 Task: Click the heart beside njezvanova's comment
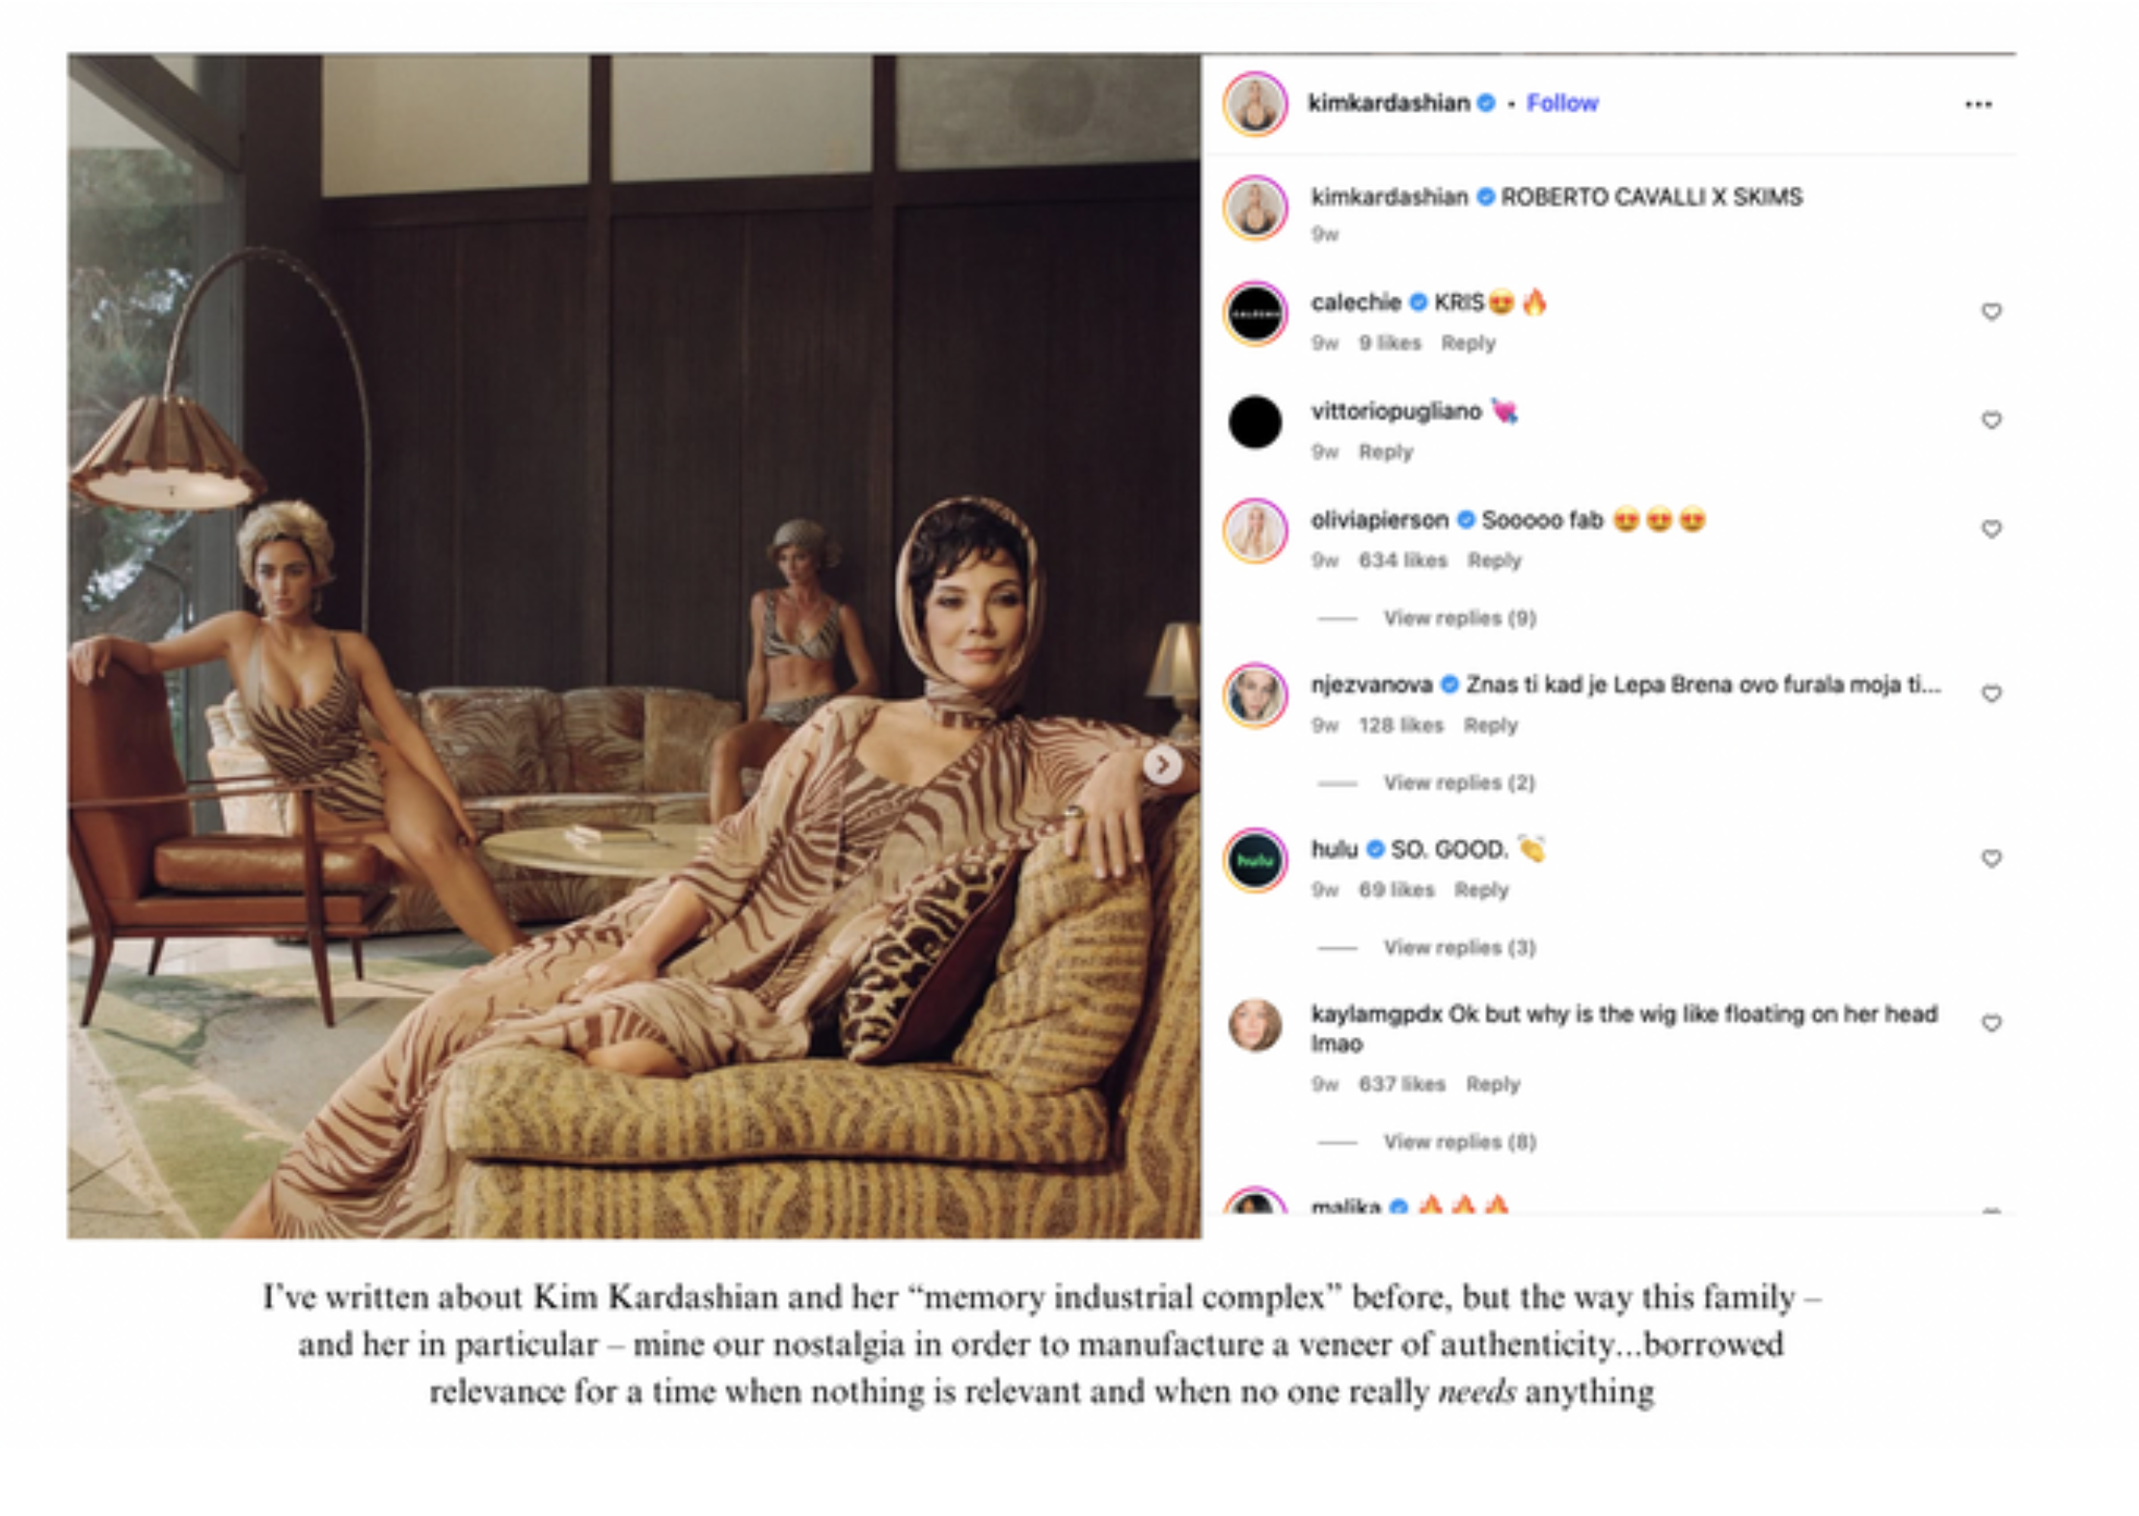pos(1990,694)
